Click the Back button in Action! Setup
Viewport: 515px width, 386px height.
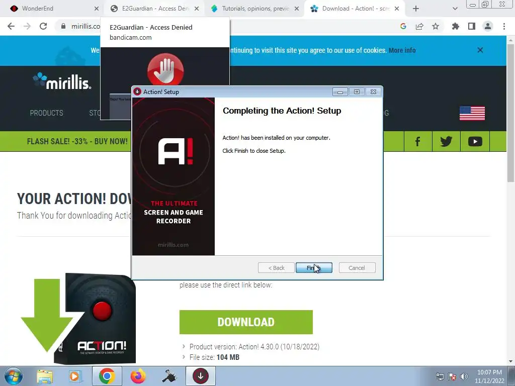coord(276,268)
